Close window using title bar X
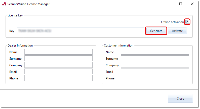The width and height of the screenshot is (200, 109). click(x=192, y=4)
